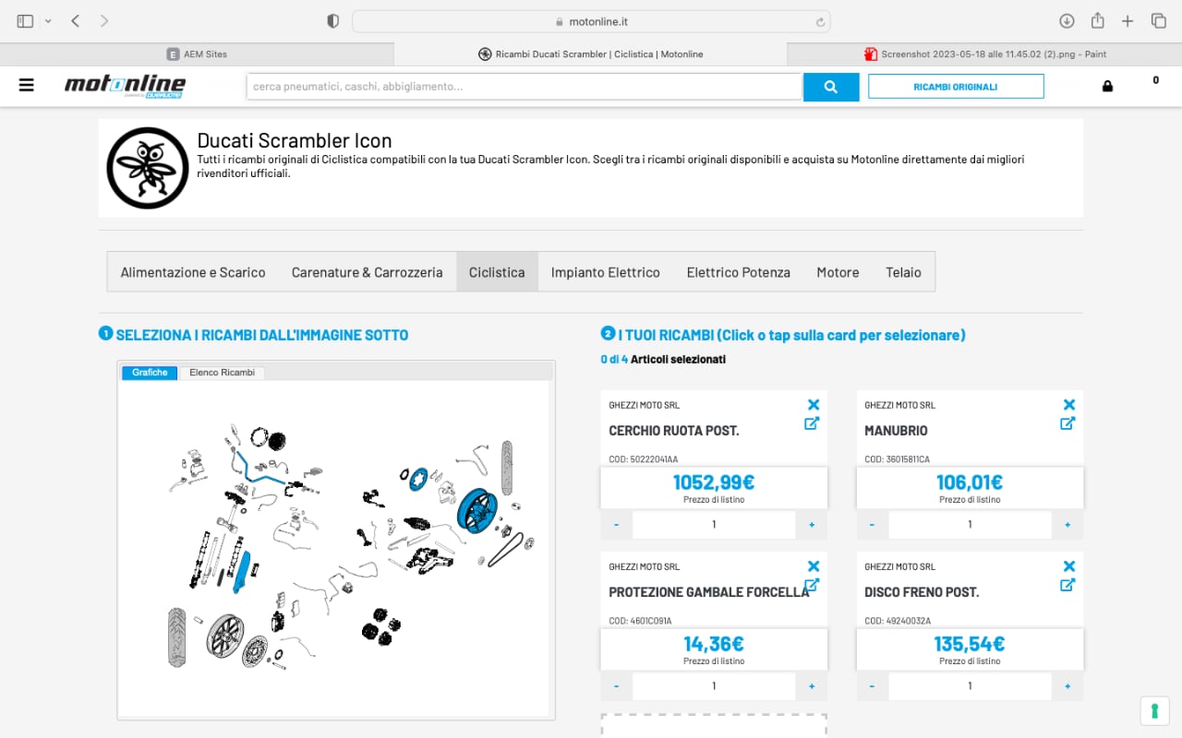Decrease quantity of MANUBRIO
This screenshot has height=738, width=1182.
coord(872,525)
